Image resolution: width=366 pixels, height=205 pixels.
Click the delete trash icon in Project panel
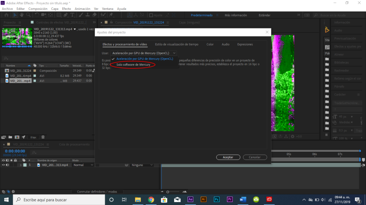click(x=43, y=137)
